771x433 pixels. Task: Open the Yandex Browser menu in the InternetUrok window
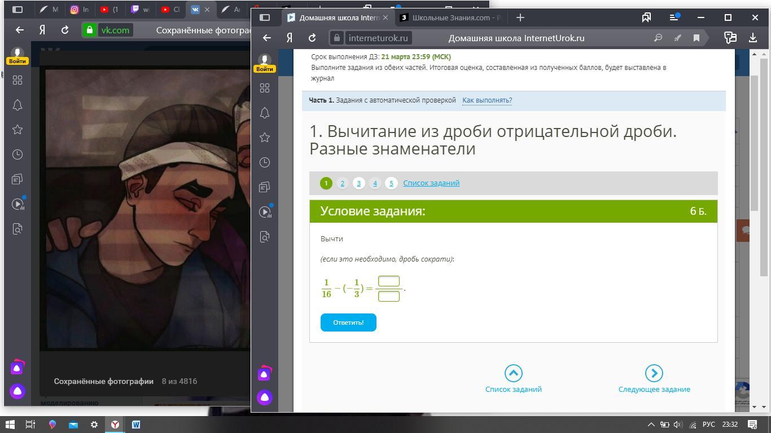(x=674, y=17)
